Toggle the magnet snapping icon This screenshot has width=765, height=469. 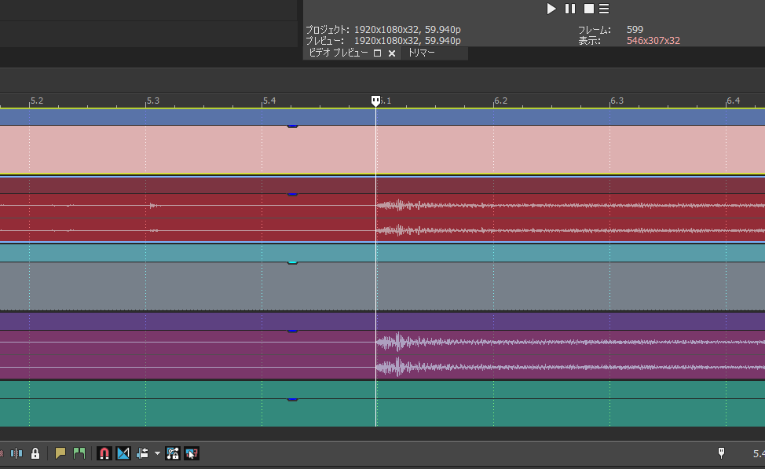[x=104, y=453]
